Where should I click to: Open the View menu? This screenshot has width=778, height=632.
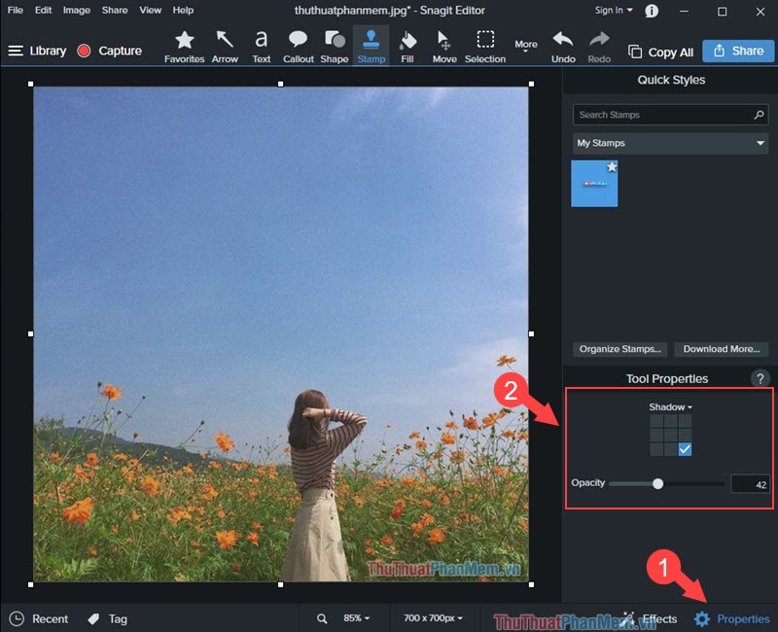point(150,10)
